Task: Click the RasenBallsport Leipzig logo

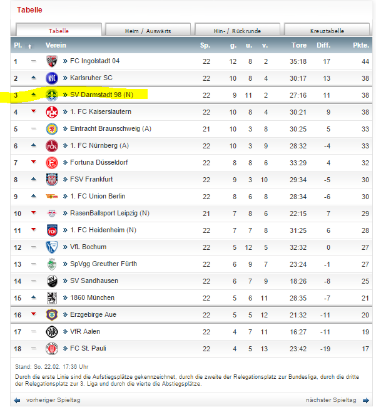Action: [x=52, y=214]
